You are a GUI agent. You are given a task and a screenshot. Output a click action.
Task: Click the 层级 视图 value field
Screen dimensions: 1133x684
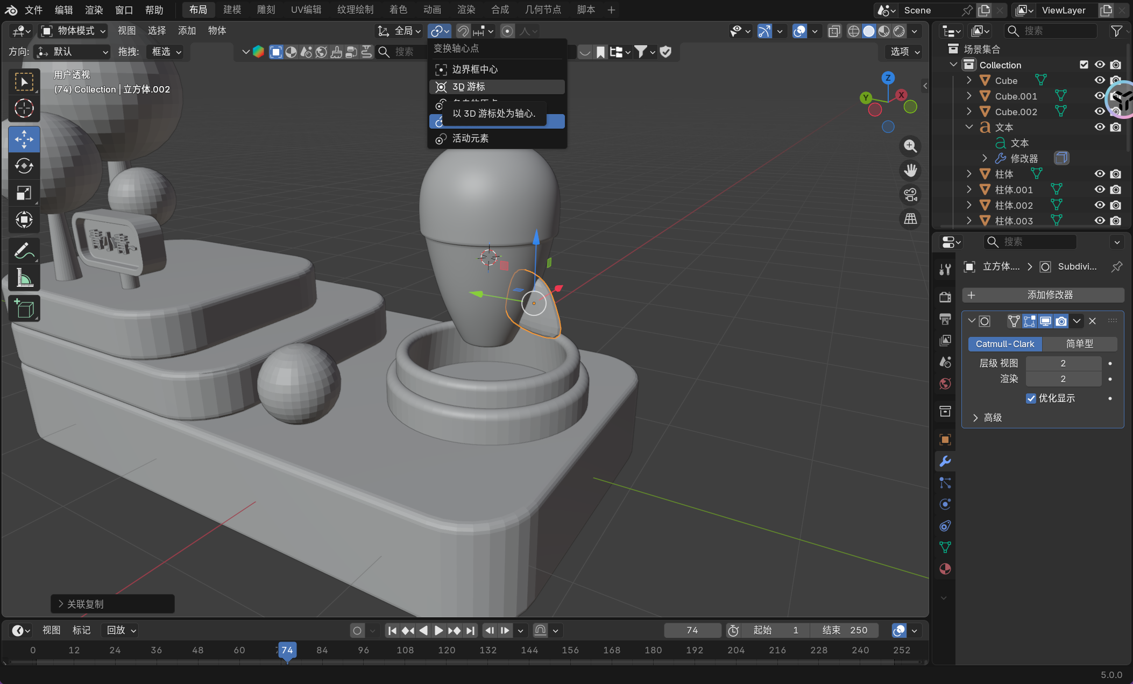(x=1063, y=363)
